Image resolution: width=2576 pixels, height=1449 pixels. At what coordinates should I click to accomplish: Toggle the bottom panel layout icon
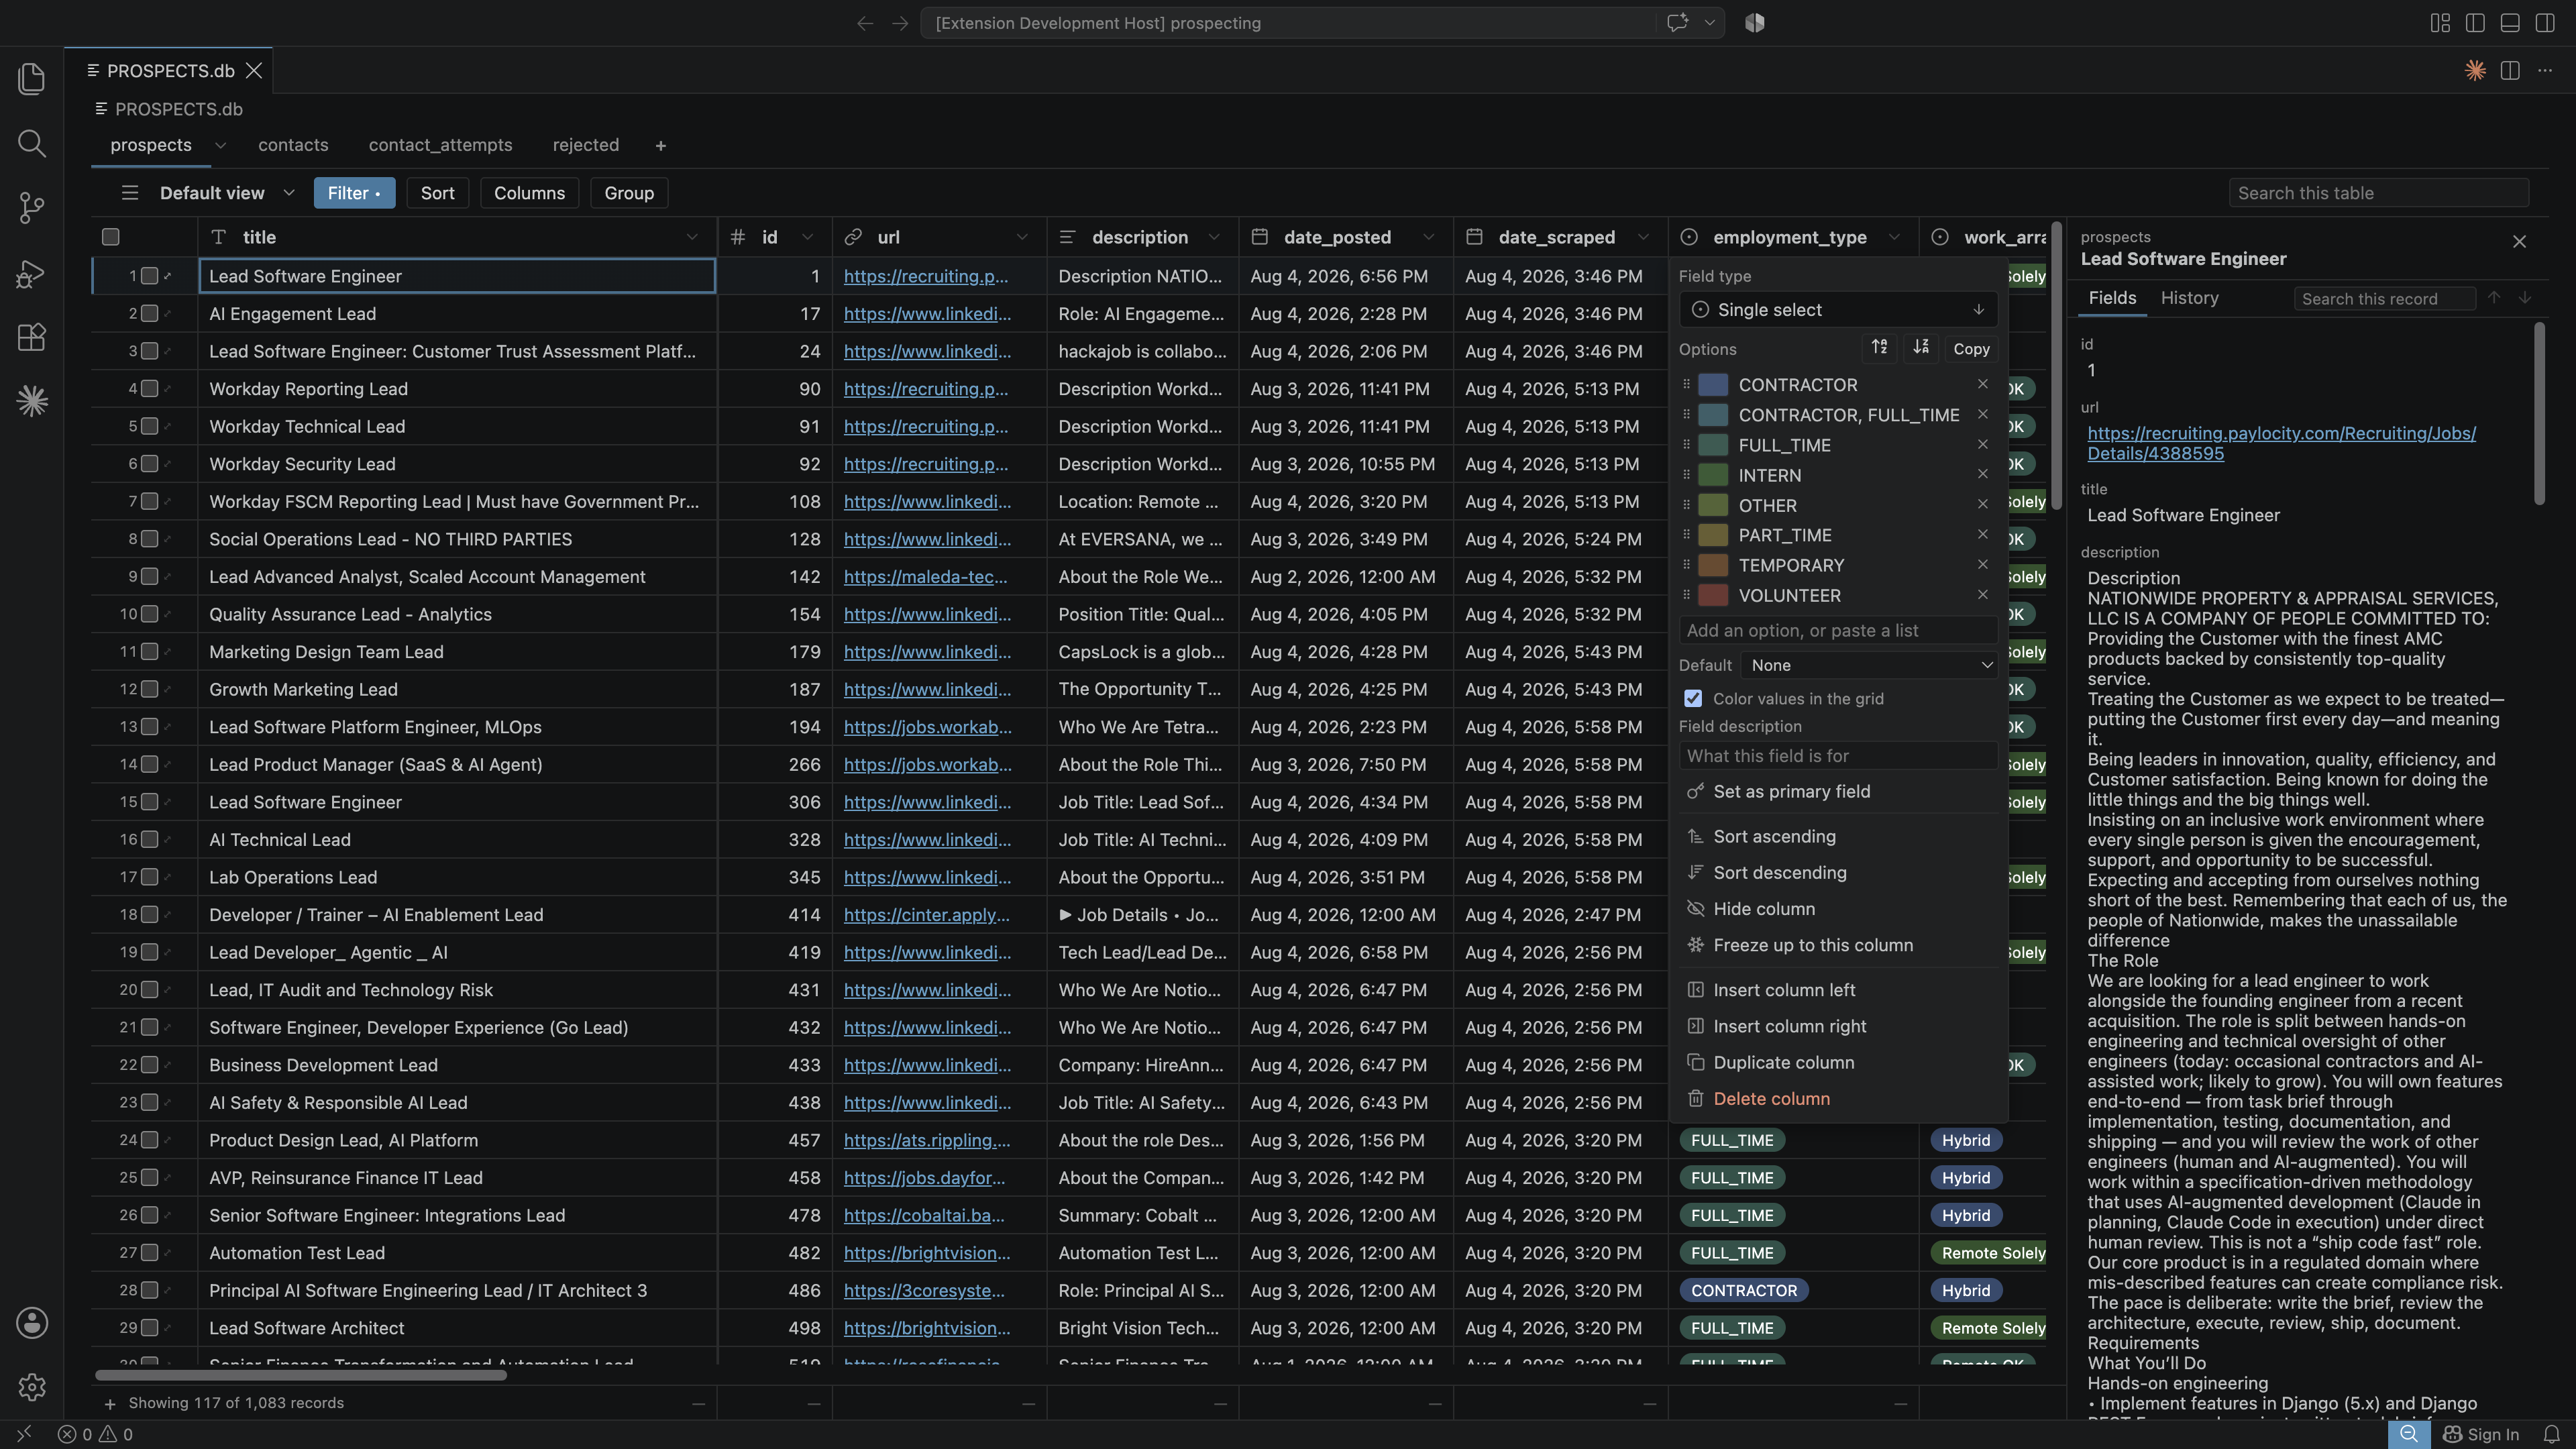click(2510, 23)
